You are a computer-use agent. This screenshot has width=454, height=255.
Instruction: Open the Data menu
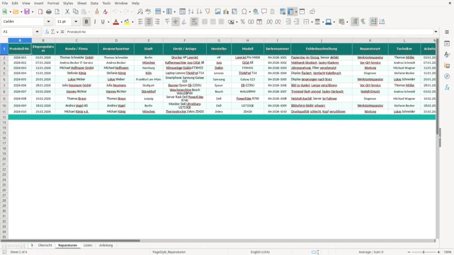(94, 3)
